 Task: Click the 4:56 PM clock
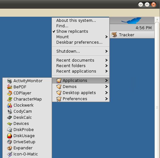tap(144, 28)
